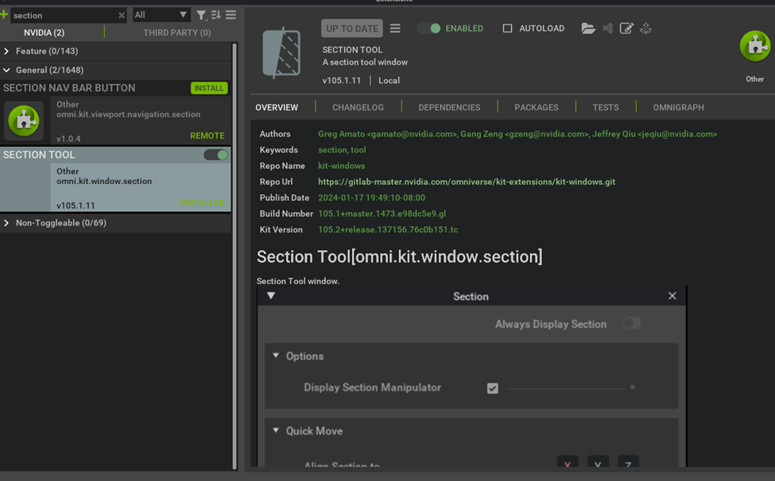Click the Kit Version value

pos(388,230)
